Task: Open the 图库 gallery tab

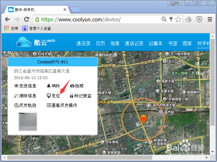Action: click(187, 44)
